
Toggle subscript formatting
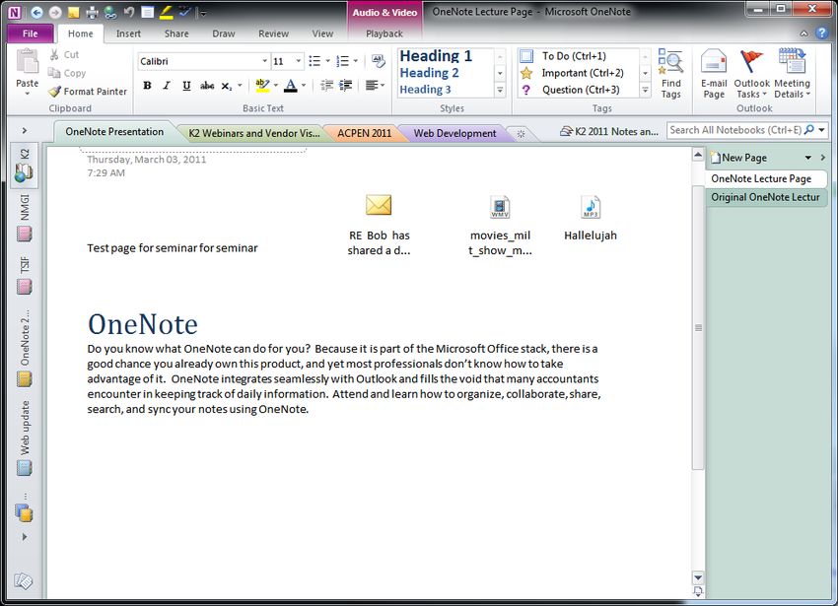pyautogui.click(x=227, y=85)
